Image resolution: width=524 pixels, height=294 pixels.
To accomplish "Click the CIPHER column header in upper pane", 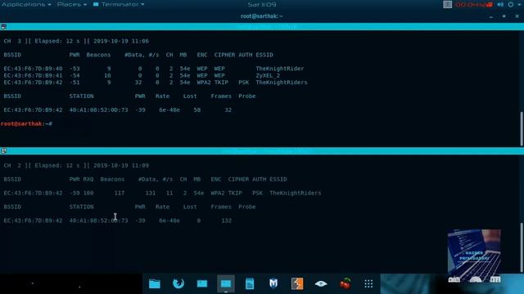I will pyautogui.click(x=224, y=55).
